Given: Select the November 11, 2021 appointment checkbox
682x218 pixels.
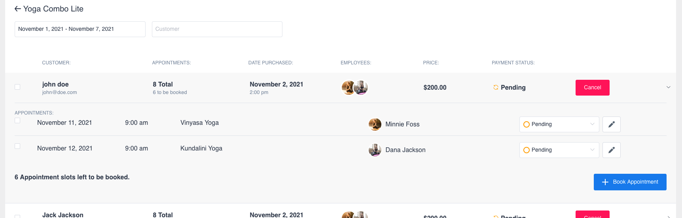Looking at the screenshot, I should click(17, 120).
